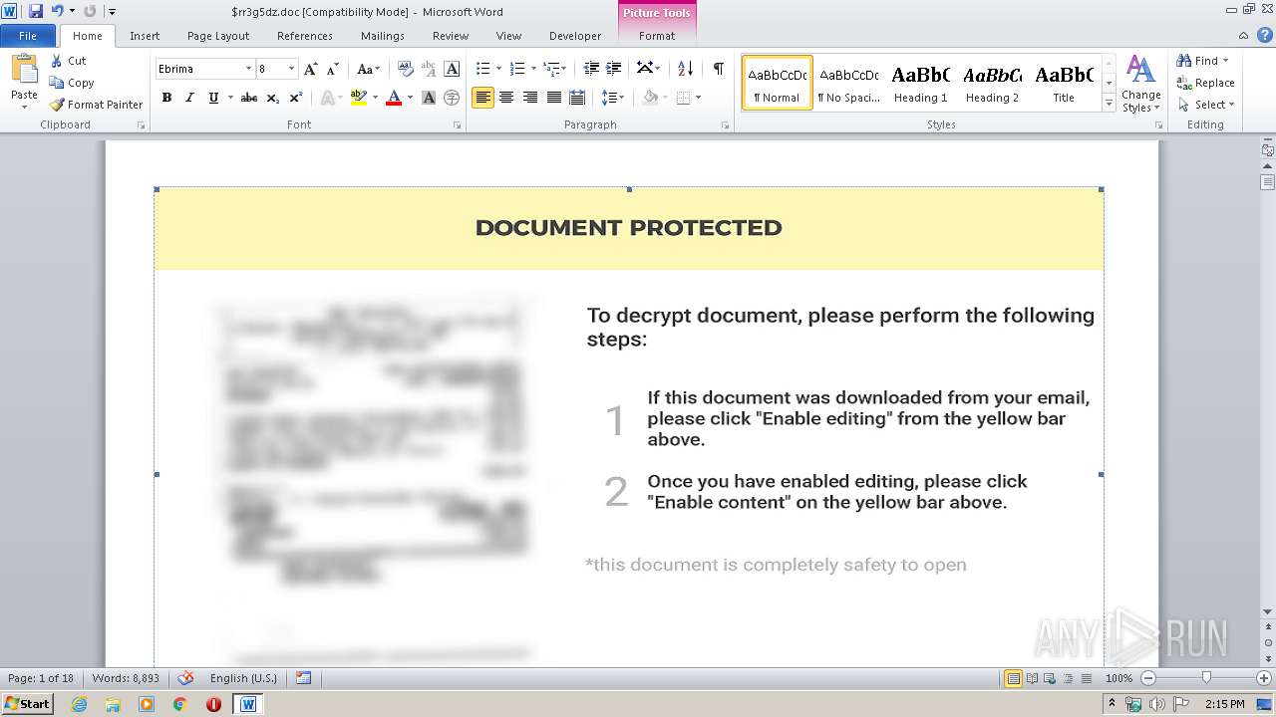Open the Font name dropdown
Screen dimensions: 1276x717
248,69
